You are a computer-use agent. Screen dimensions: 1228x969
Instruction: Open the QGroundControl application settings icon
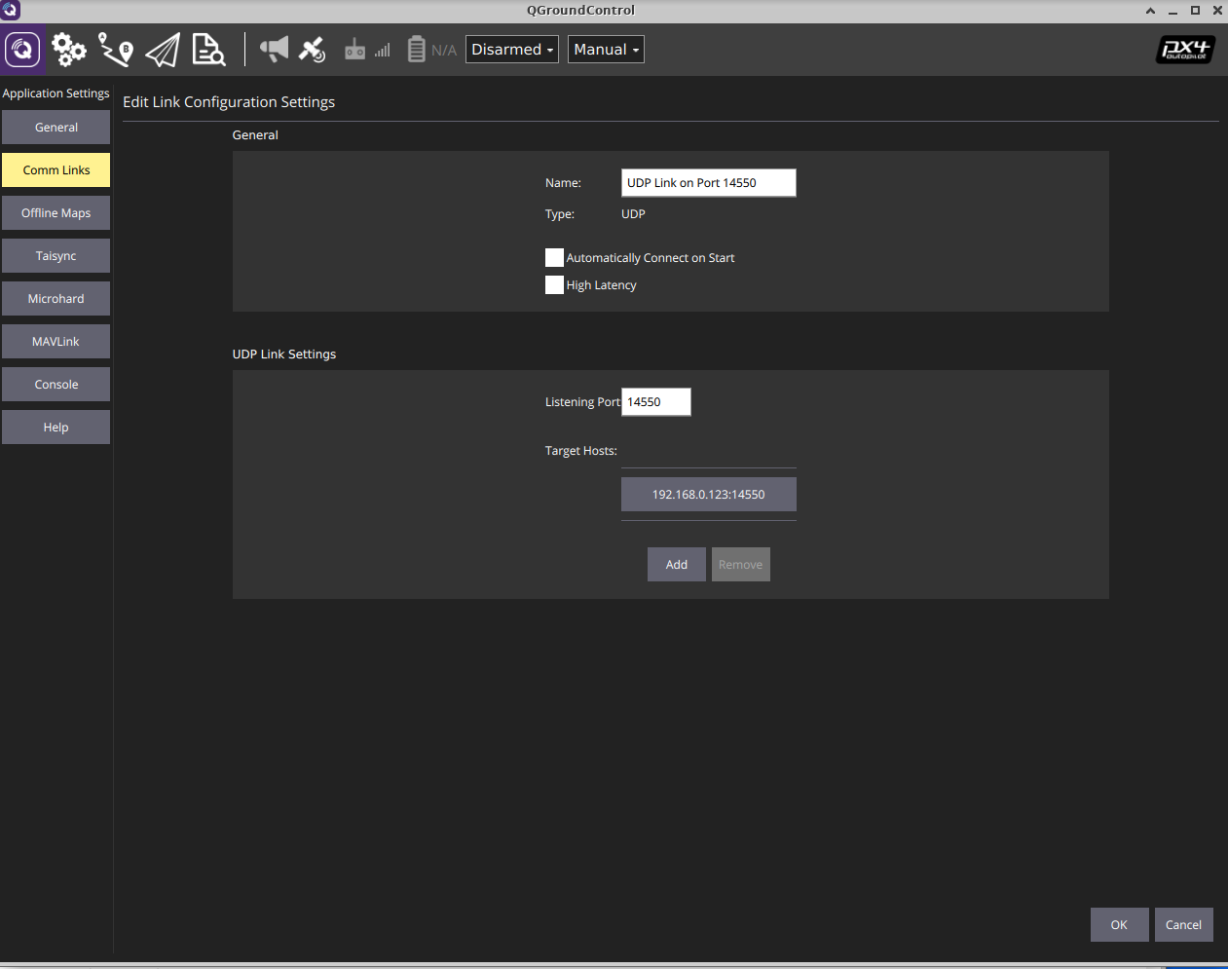coord(22,50)
